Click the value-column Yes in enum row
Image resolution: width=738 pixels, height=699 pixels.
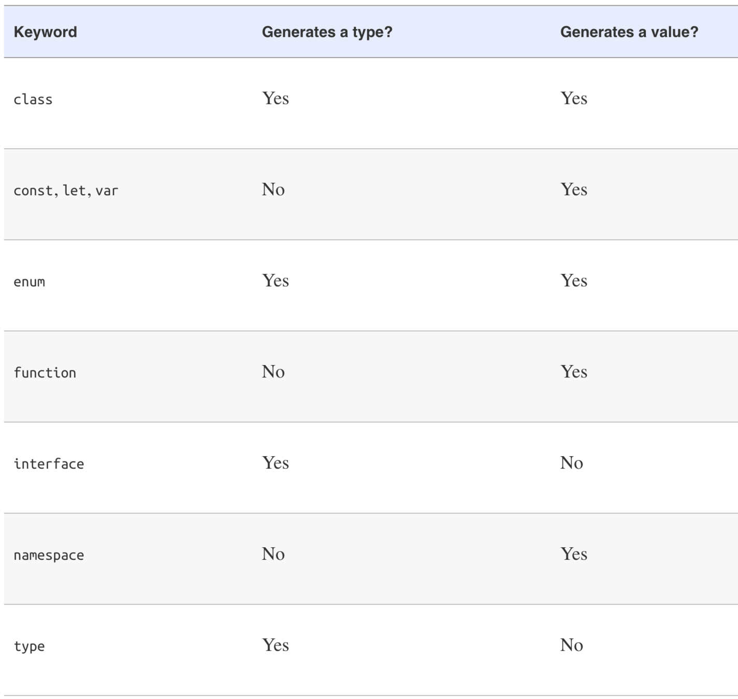(574, 281)
